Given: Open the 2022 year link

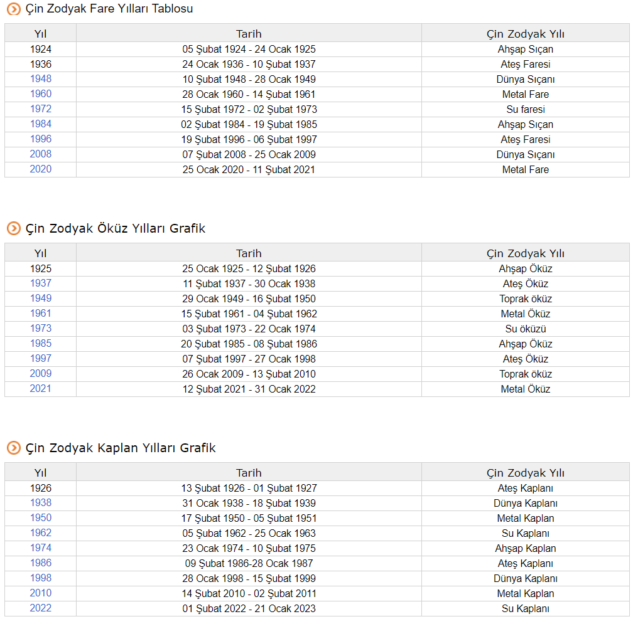Looking at the screenshot, I should click(x=41, y=608).
